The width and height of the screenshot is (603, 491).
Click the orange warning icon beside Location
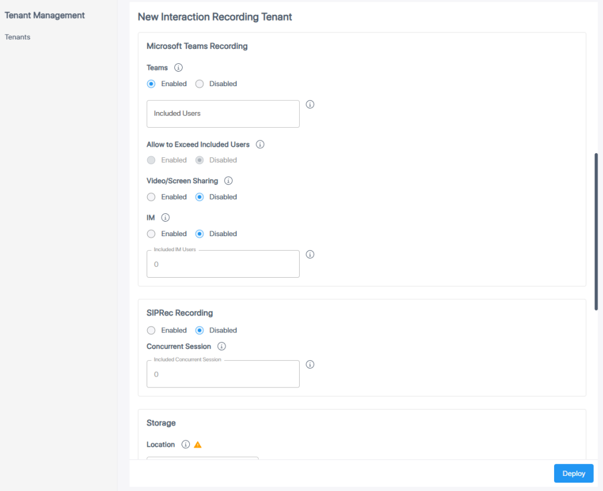[x=197, y=445]
